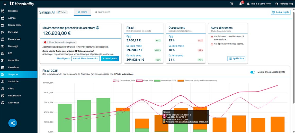295x133 pixels.
Task: Click the Giugno point on Finale 2024 line
Action: coord(162,106)
